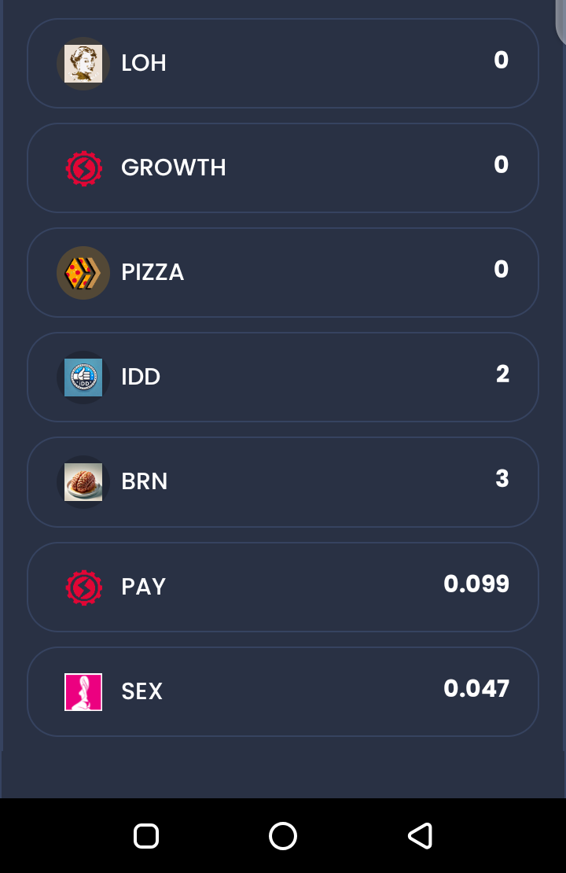Click the PAY balance 0.099

click(476, 584)
